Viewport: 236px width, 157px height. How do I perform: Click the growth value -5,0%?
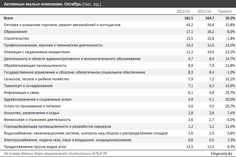[x=230, y=120]
